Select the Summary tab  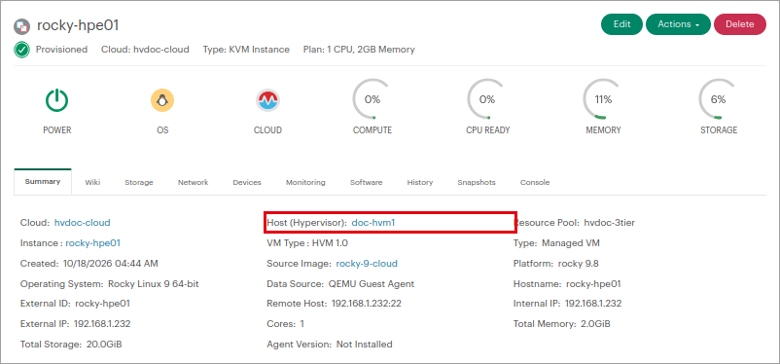[43, 182]
